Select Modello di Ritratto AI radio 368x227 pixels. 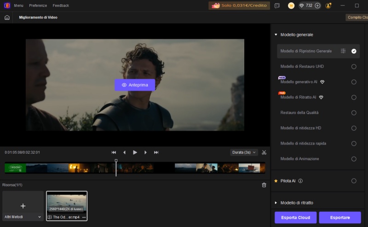click(x=354, y=97)
